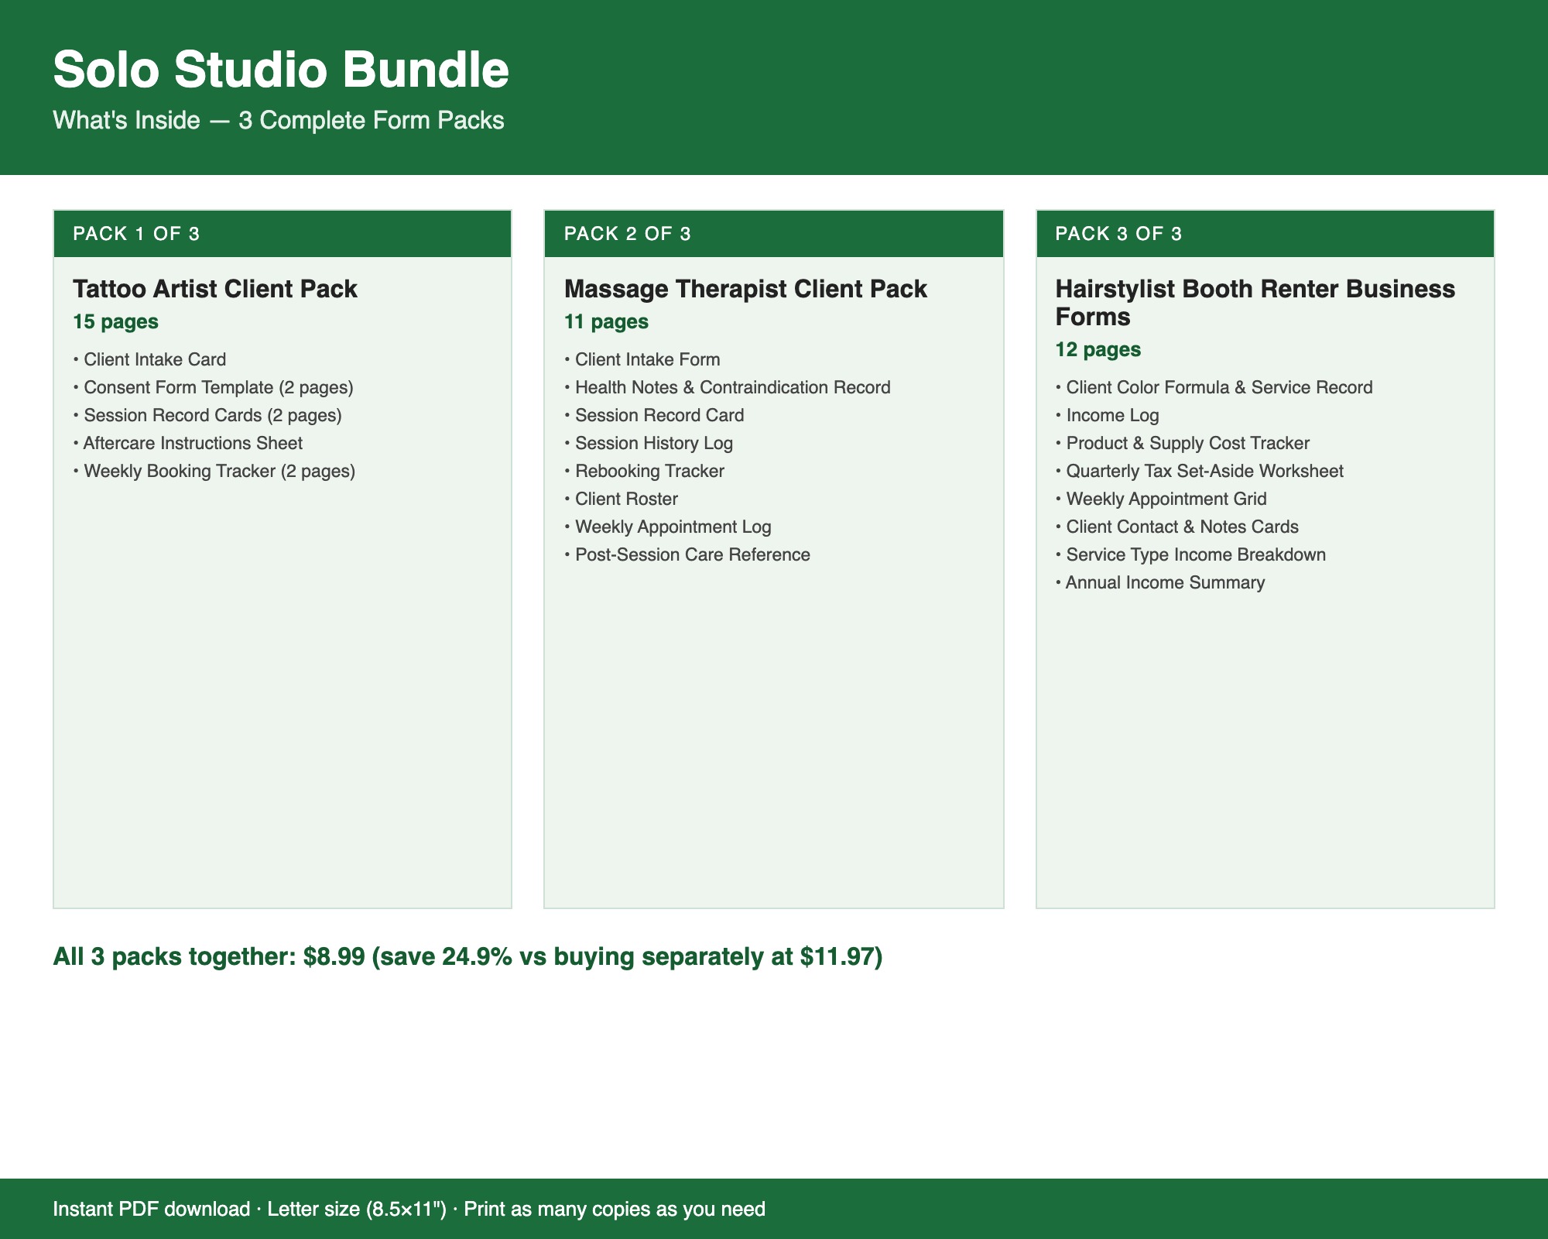Click "Massage Therapist Client Pack" heading

(x=745, y=289)
